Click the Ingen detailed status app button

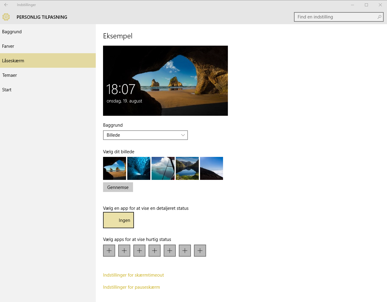click(x=118, y=220)
